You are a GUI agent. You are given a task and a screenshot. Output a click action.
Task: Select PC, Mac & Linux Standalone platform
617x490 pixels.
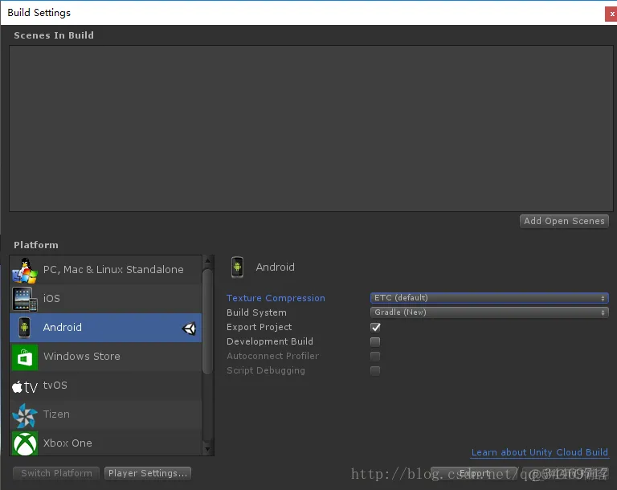click(106, 270)
